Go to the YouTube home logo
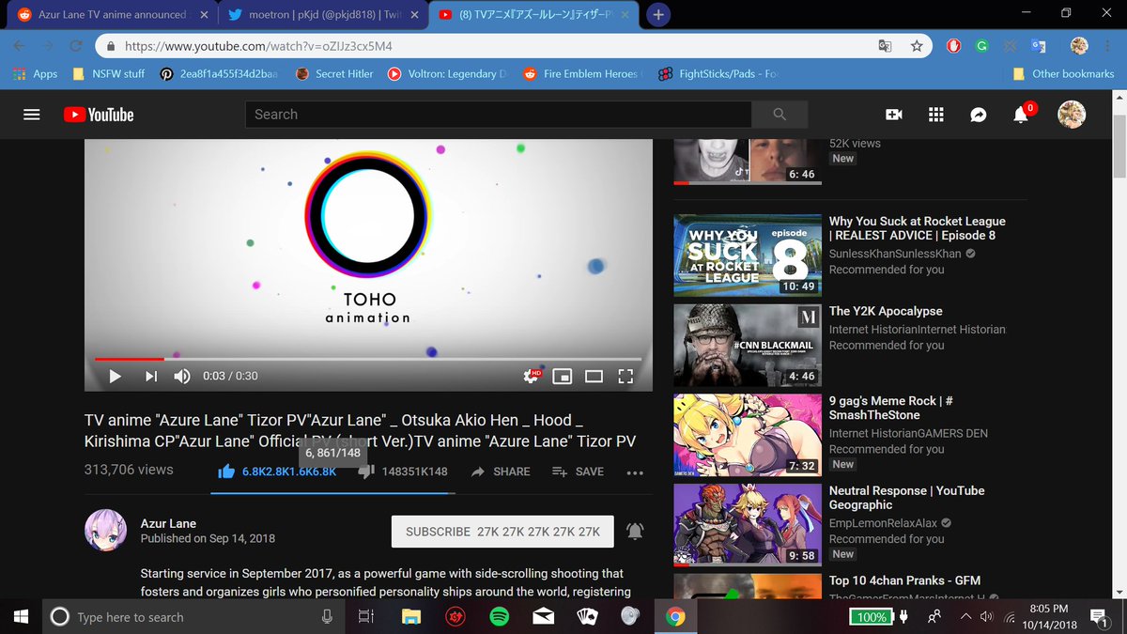1127x634 pixels. 99,115
